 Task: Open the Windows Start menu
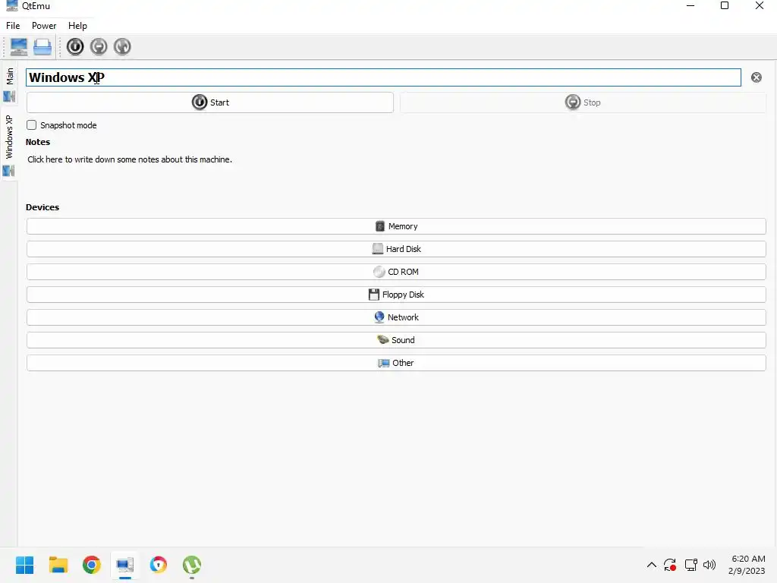25,565
